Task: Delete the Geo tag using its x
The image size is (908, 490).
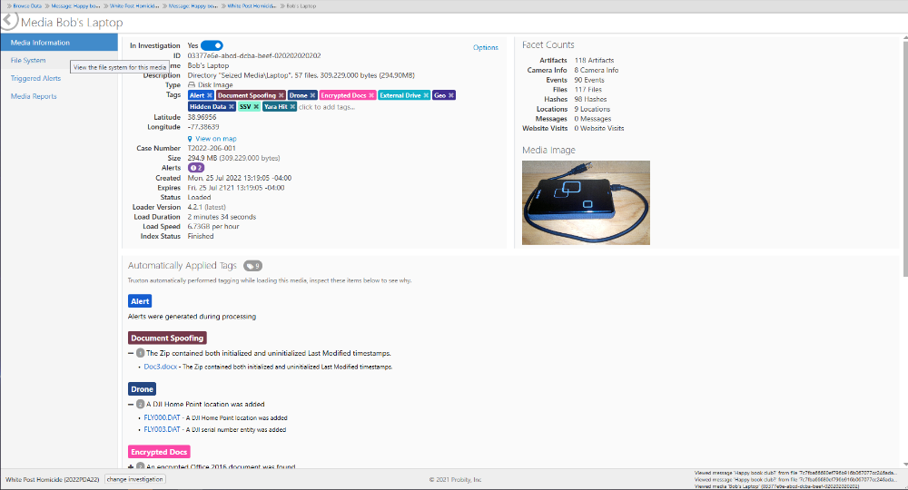Action: pyautogui.click(x=451, y=95)
